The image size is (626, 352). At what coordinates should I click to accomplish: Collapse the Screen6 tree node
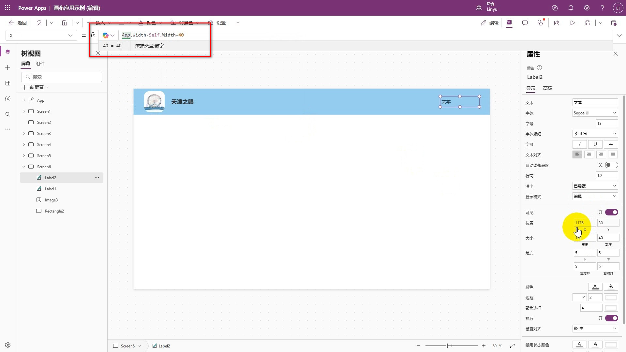click(24, 167)
